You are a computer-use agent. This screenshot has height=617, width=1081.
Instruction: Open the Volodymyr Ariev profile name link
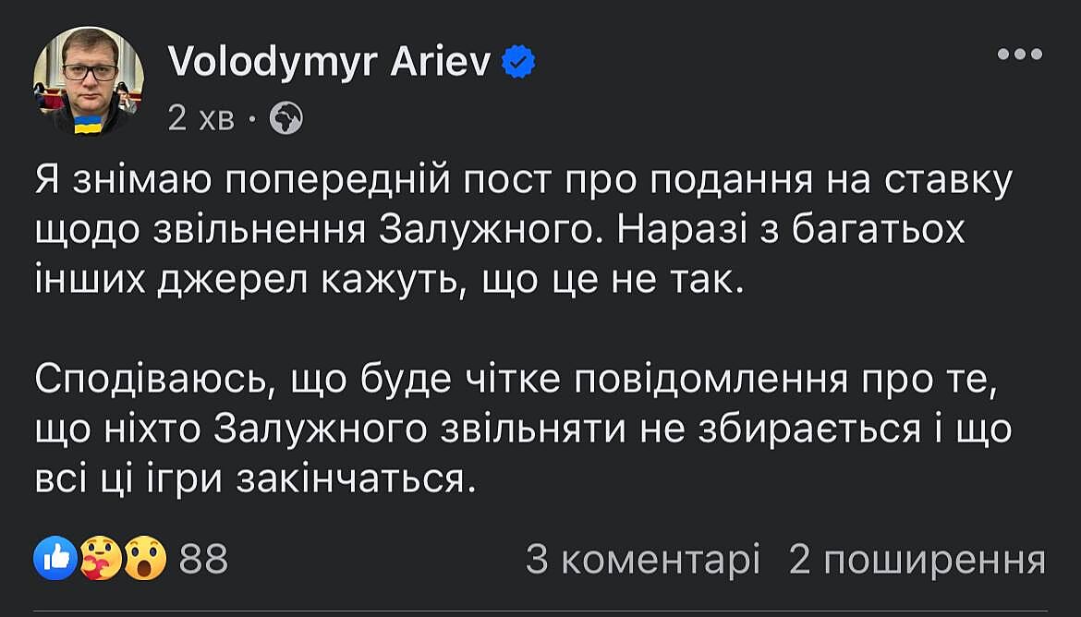click(329, 62)
